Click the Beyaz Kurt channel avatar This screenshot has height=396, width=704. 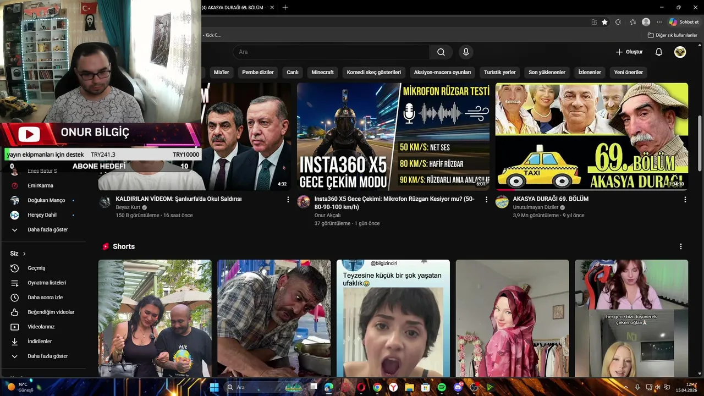point(105,202)
